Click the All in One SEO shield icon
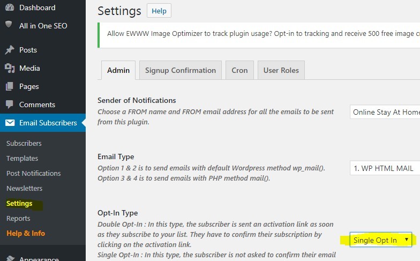Viewport: 420px width, 261px height. click(x=9, y=25)
